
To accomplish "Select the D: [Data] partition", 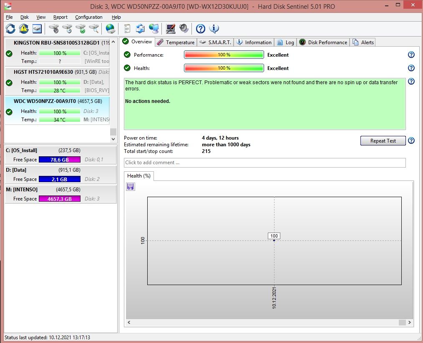I will coord(61,175).
